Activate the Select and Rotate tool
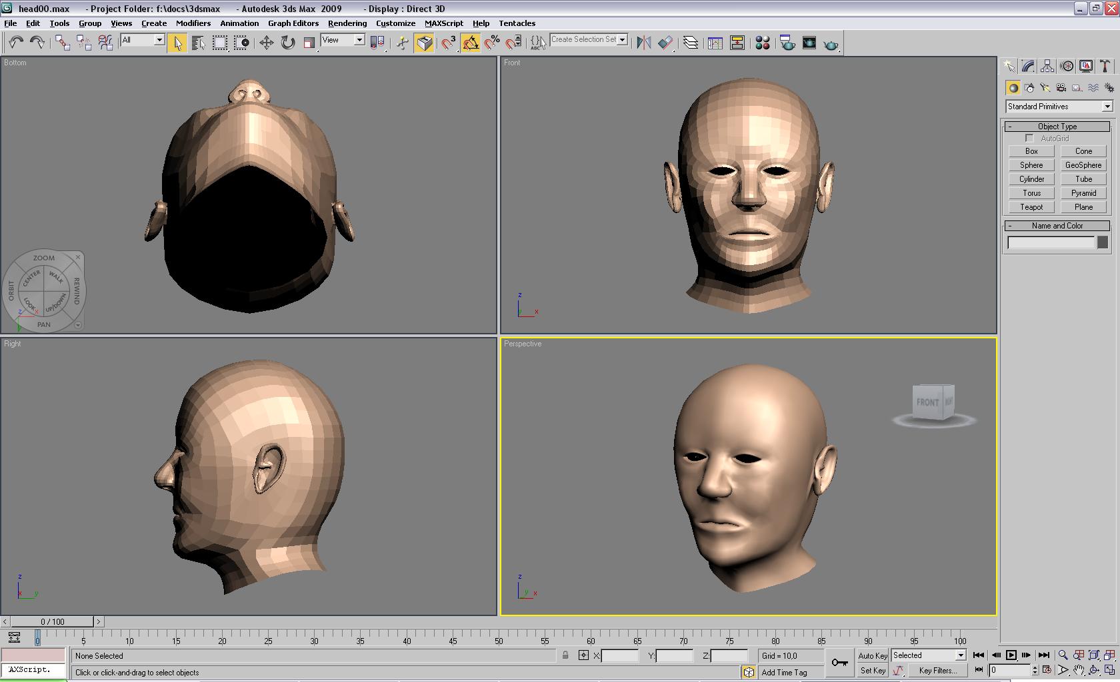The height and width of the screenshot is (682, 1120). [287, 43]
